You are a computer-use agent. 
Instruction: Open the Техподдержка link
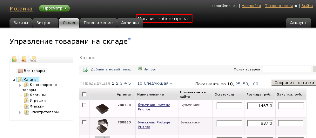click(x=279, y=6)
